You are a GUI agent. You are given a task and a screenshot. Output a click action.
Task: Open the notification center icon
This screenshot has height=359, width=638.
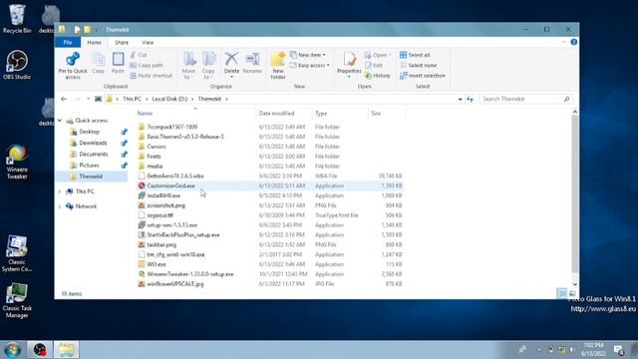point(619,350)
